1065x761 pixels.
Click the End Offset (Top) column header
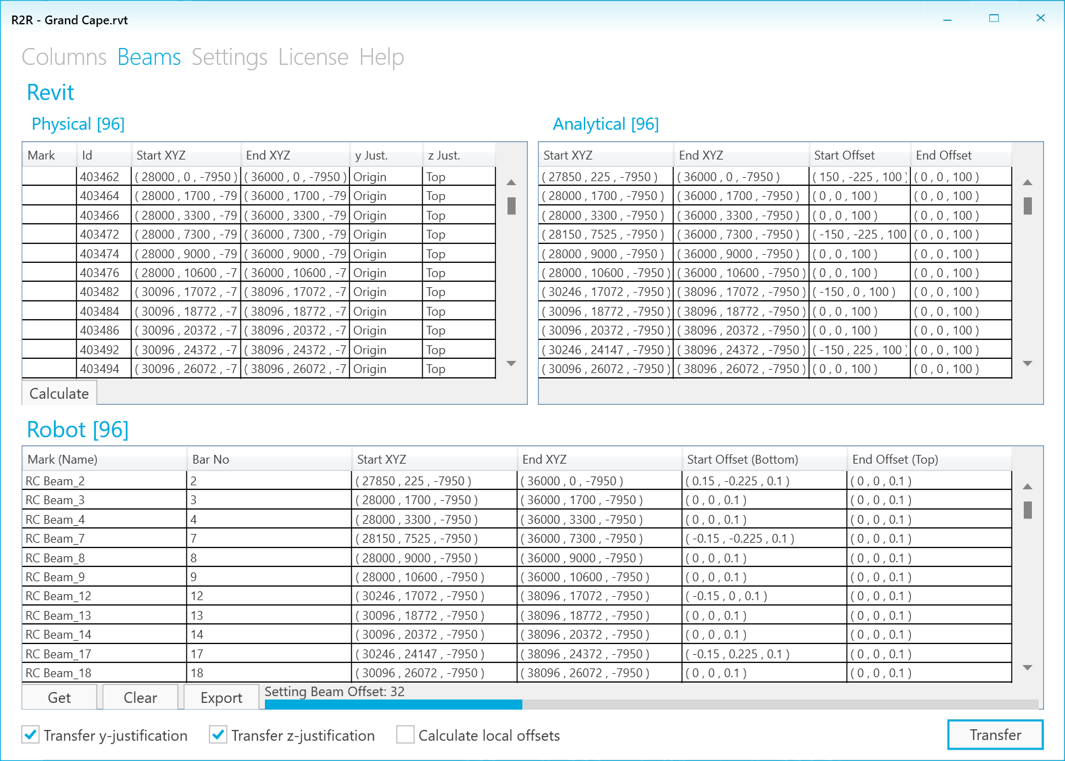pos(929,460)
